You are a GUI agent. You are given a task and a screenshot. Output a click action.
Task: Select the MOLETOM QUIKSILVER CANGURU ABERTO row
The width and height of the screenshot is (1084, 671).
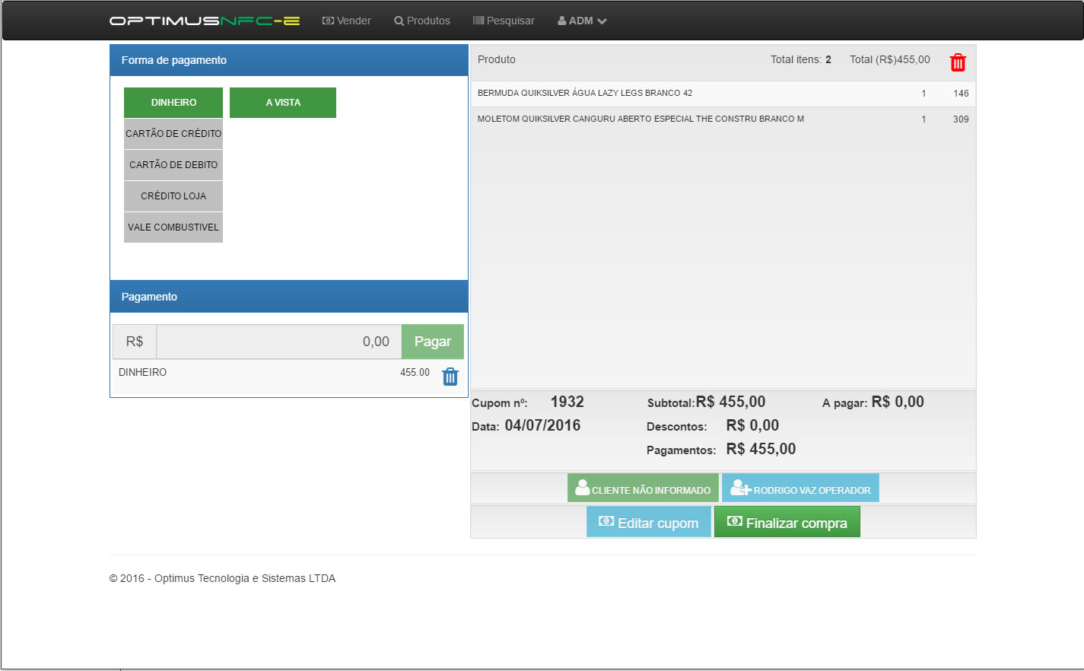(723, 119)
